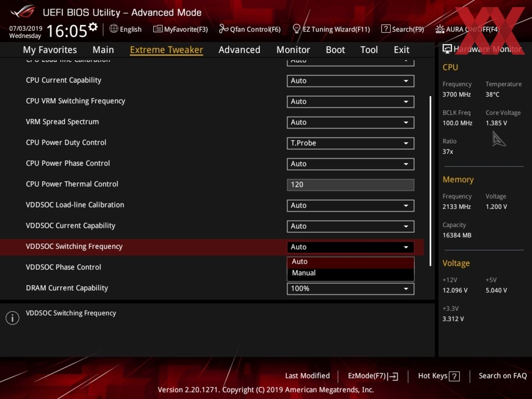Open the Tool tab
This screenshot has width=532, height=399.
click(369, 50)
